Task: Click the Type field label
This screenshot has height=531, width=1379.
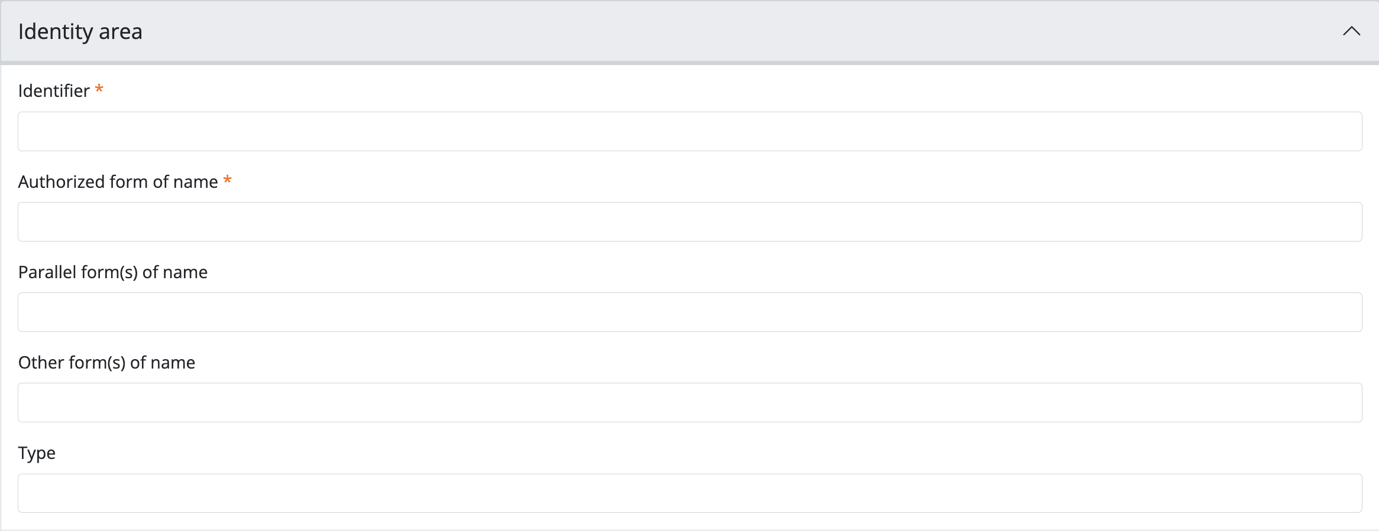Action: point(37,453)
